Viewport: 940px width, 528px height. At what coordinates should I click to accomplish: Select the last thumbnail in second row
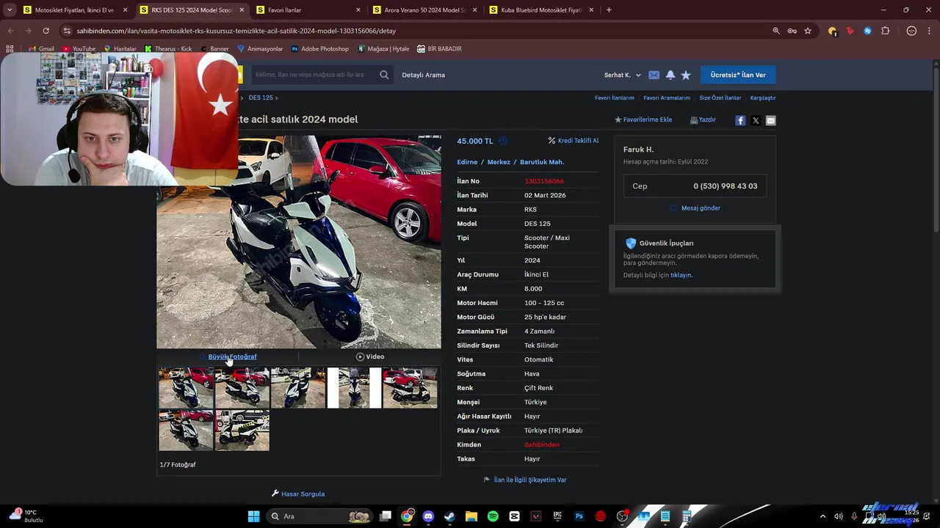click(242, 430)
